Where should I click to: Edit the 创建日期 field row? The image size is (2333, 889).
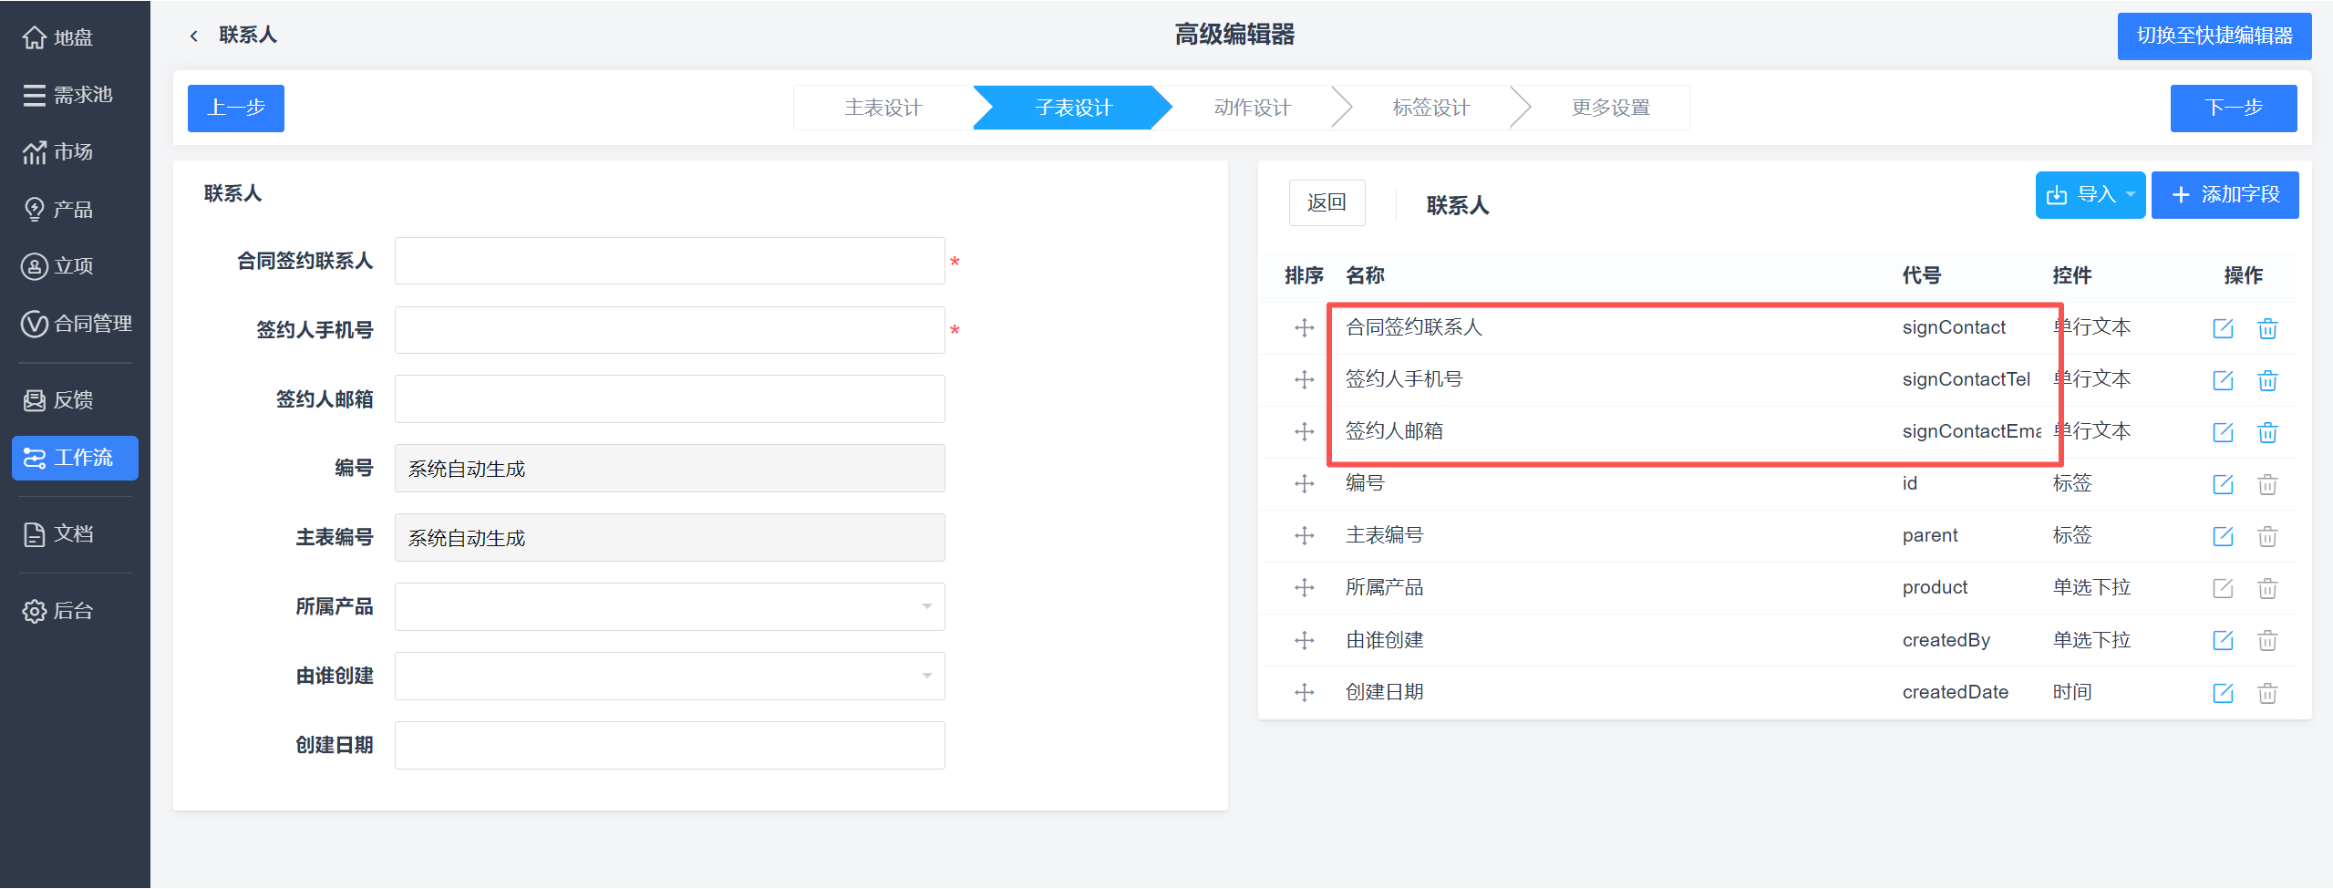2223,693
